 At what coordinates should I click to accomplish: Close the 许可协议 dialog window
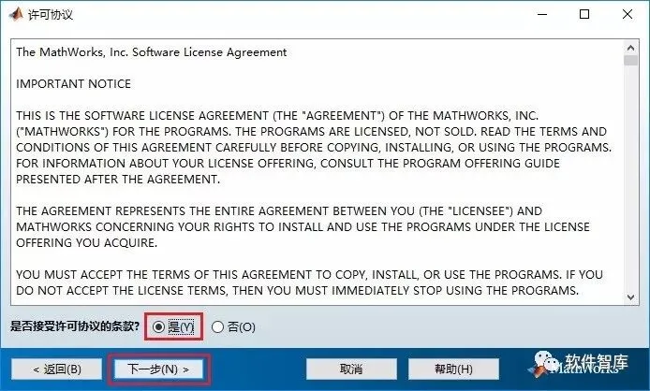[628, 14]
